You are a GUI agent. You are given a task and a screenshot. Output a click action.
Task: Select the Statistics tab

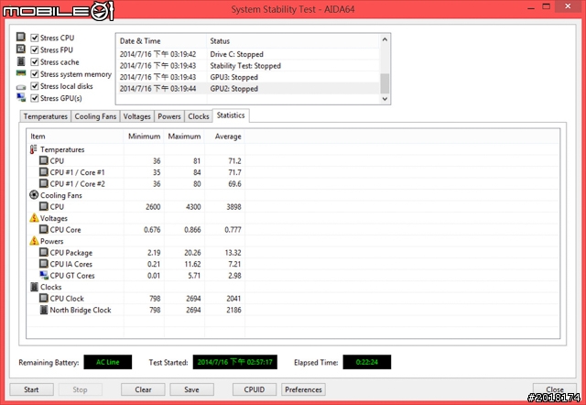231,115
